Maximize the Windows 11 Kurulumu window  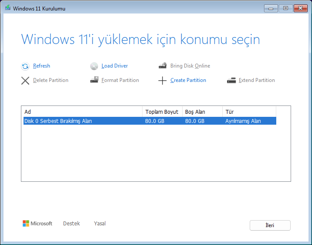click(x=285, y=8)
